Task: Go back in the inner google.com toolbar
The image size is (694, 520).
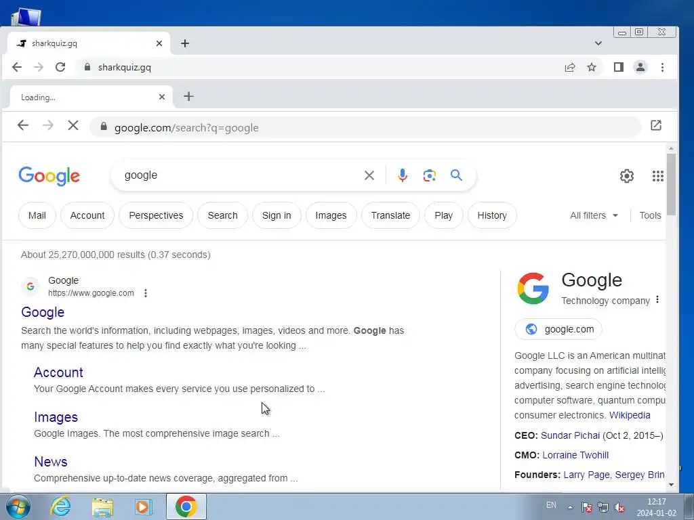Action: click(x=23, y=125)
